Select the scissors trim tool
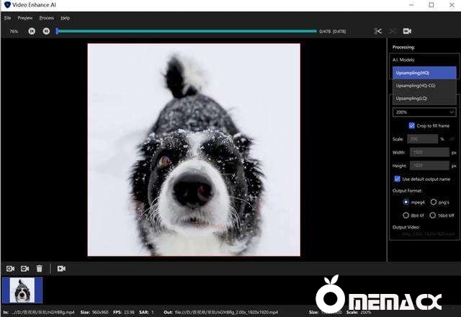This screenshot has width=461, height=317. point(377,31)
